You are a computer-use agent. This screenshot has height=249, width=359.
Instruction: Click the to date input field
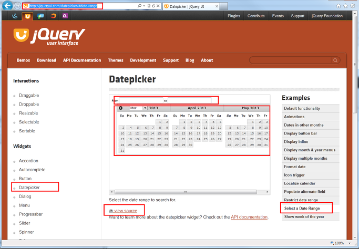tap(190, 100)
